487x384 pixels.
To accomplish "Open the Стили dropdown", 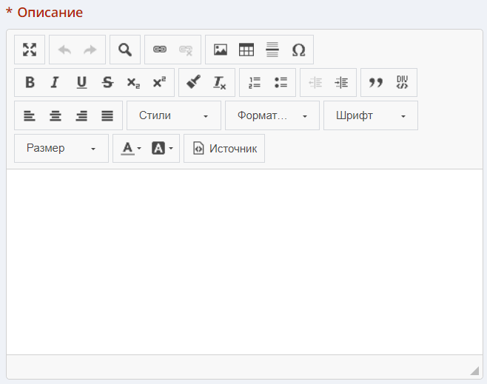I will (174, 115).
